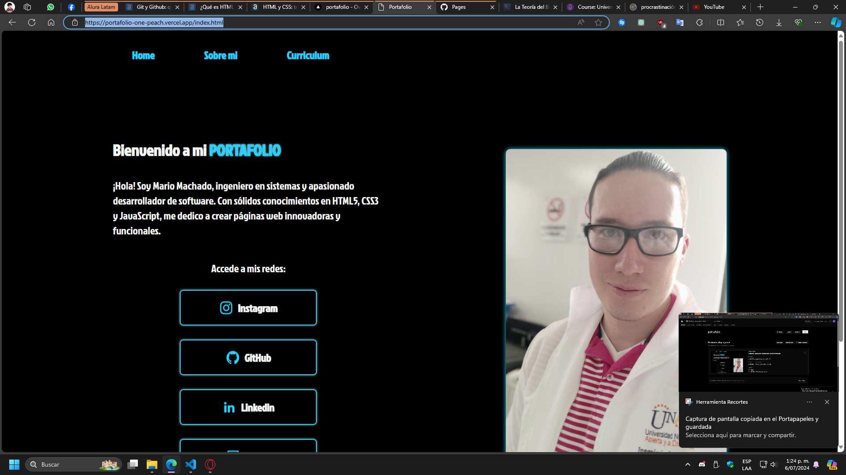Navigate to Sobre mi menu item
This screenshot has width=846, height=475.
220,55
